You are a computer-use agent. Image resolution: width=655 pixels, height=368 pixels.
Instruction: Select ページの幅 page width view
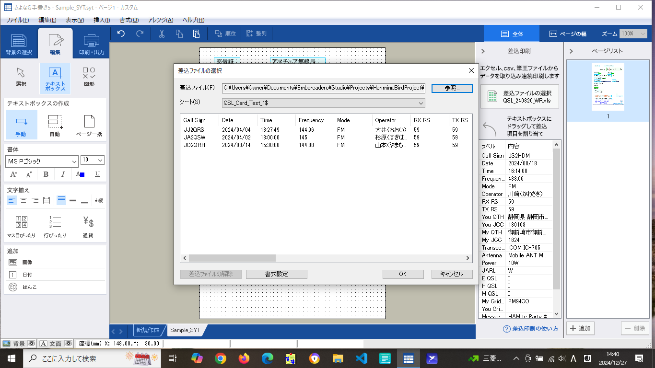coord(568,34)
